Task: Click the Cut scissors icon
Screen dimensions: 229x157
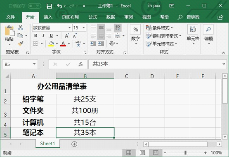Action: (x=21, y=28)
